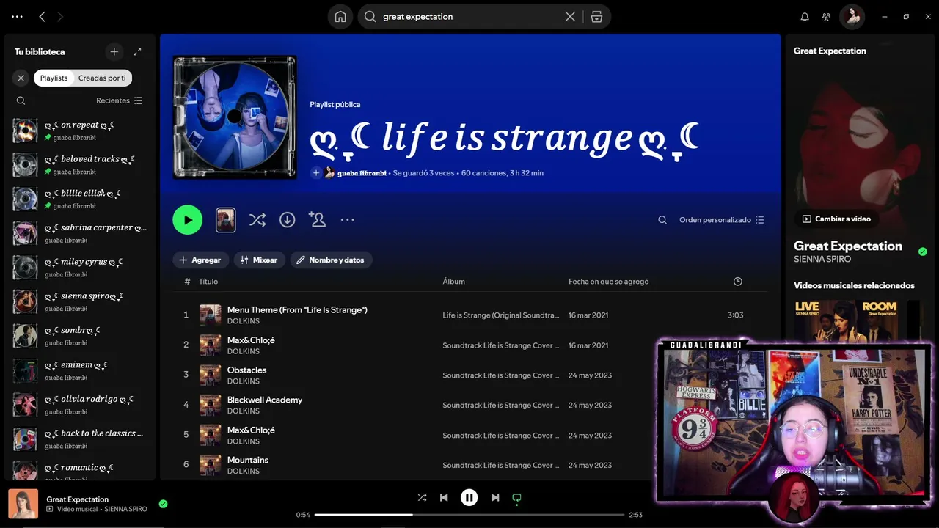
Task: Toggle shuffle for the playlist
Action: pos(257,219)
